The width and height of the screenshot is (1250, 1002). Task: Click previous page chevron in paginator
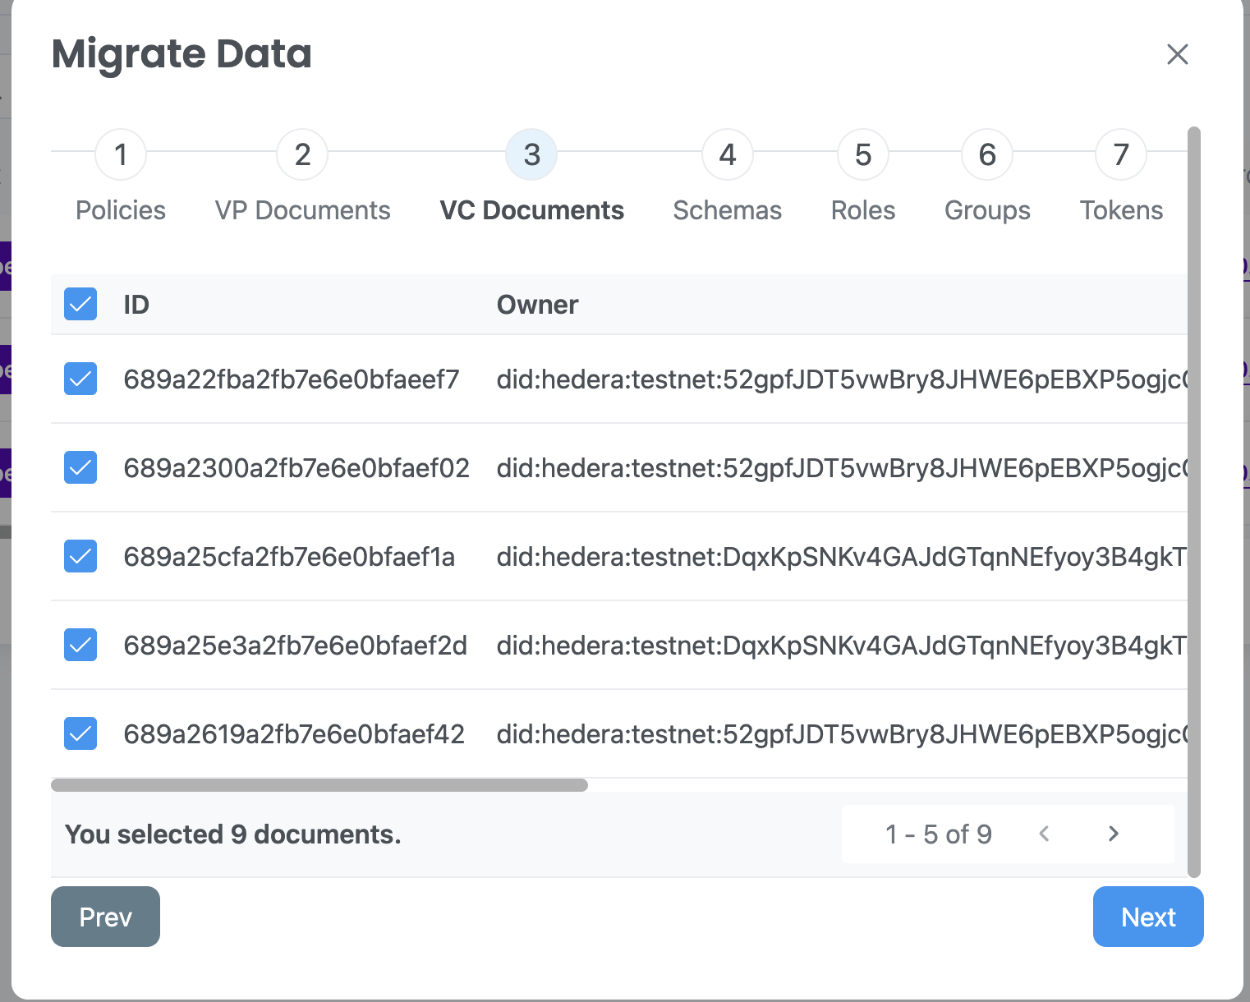(x=1044, y=834)
